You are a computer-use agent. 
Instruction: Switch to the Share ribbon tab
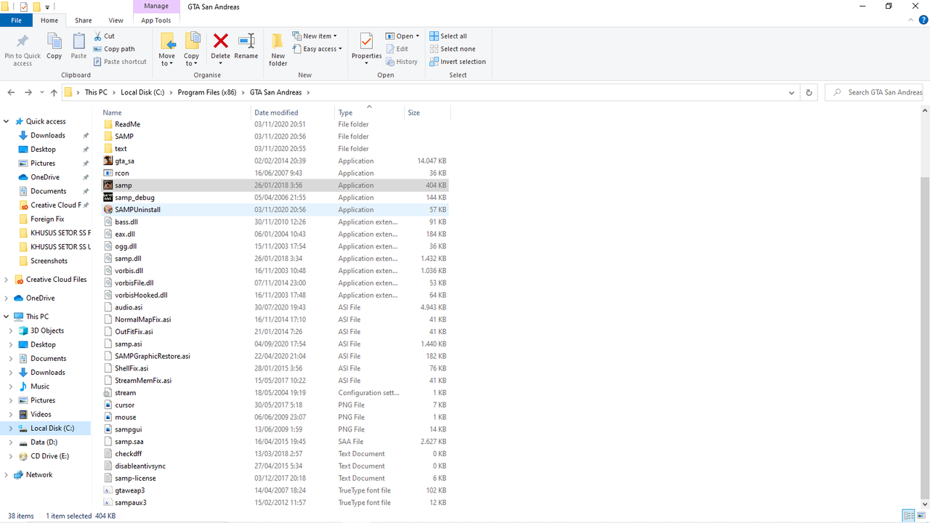[x=84, y=20]
